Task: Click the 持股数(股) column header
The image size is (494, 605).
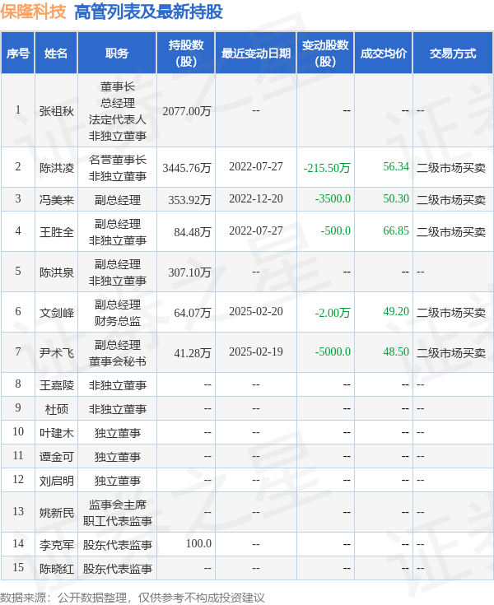Action: tap(186, 54)
